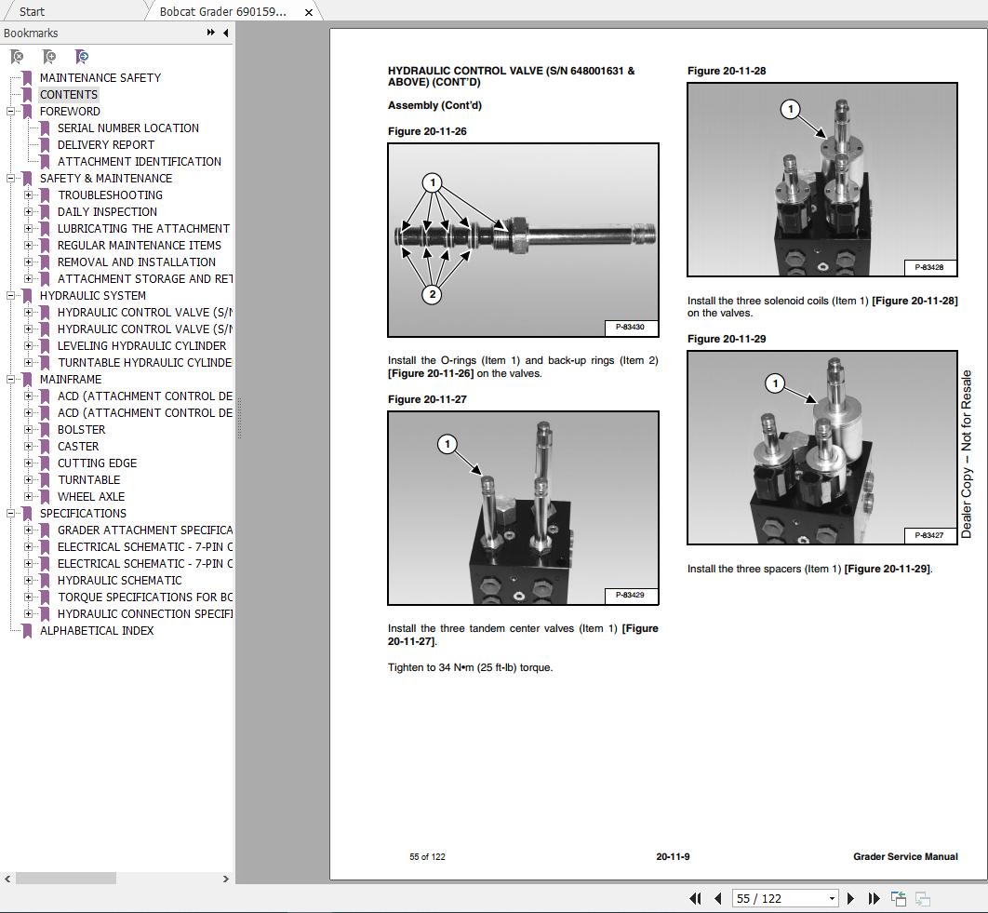This screenshot has width=988, height=913.
Task: Open the ALPHABETICAL INDEX bookmark
Action: pos(97,631)
